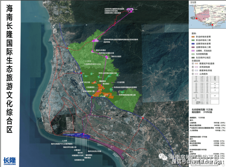
Task: Click the 新建或升级道路 line symbol in legend
Action: (197, 63)
